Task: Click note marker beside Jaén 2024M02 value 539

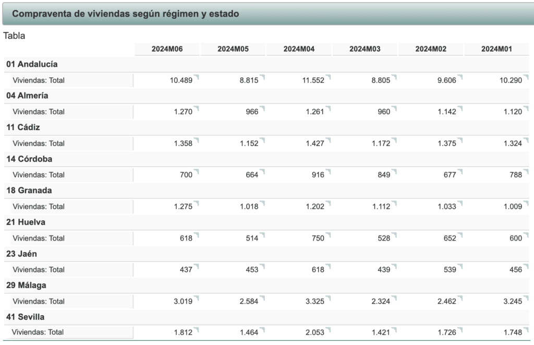Action: tap(460, 267)
